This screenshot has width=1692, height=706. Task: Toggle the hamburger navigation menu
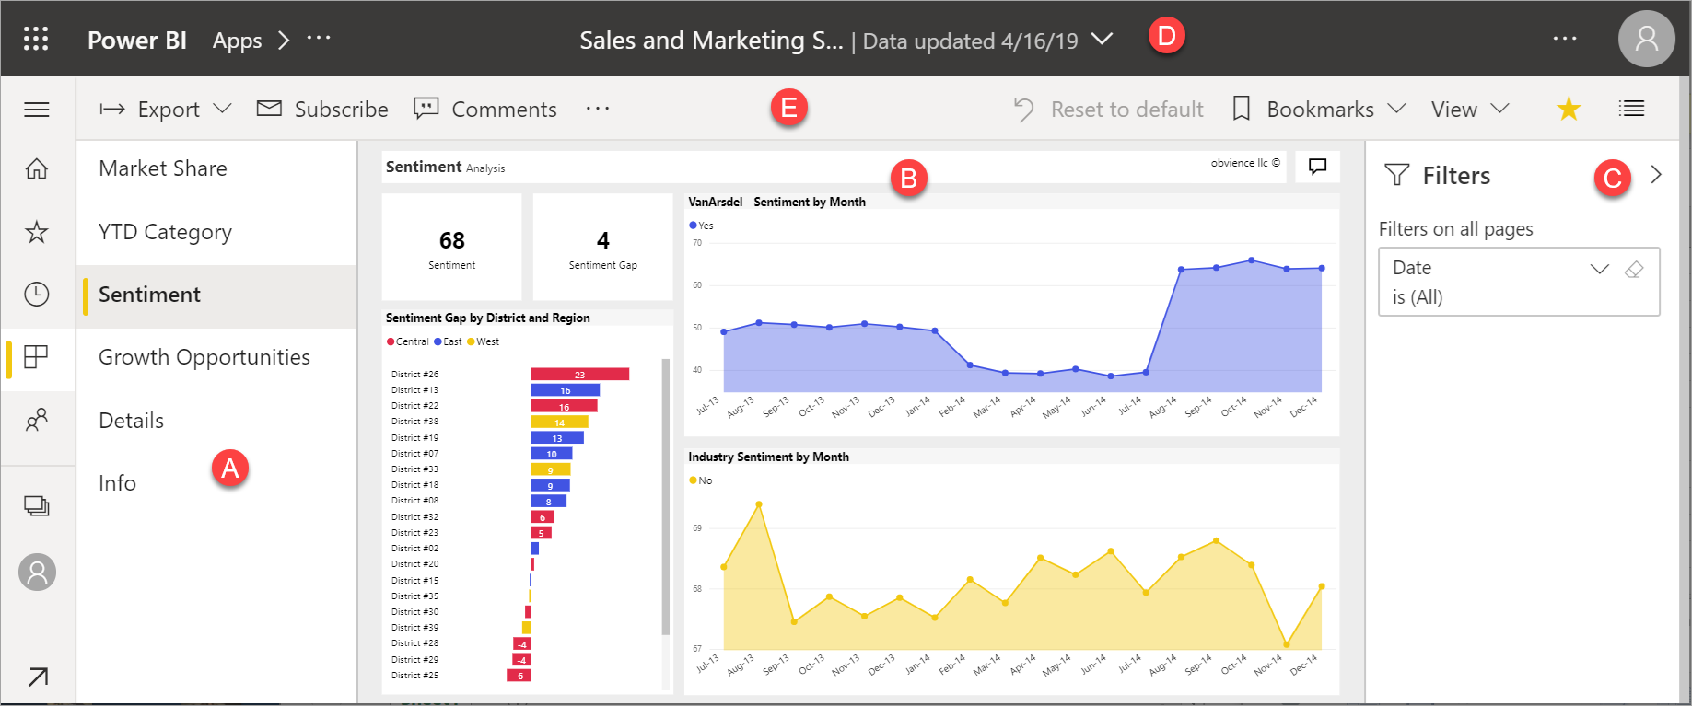coord(37,110)
